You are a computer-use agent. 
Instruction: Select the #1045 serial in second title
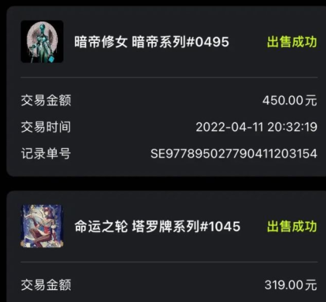220,226
